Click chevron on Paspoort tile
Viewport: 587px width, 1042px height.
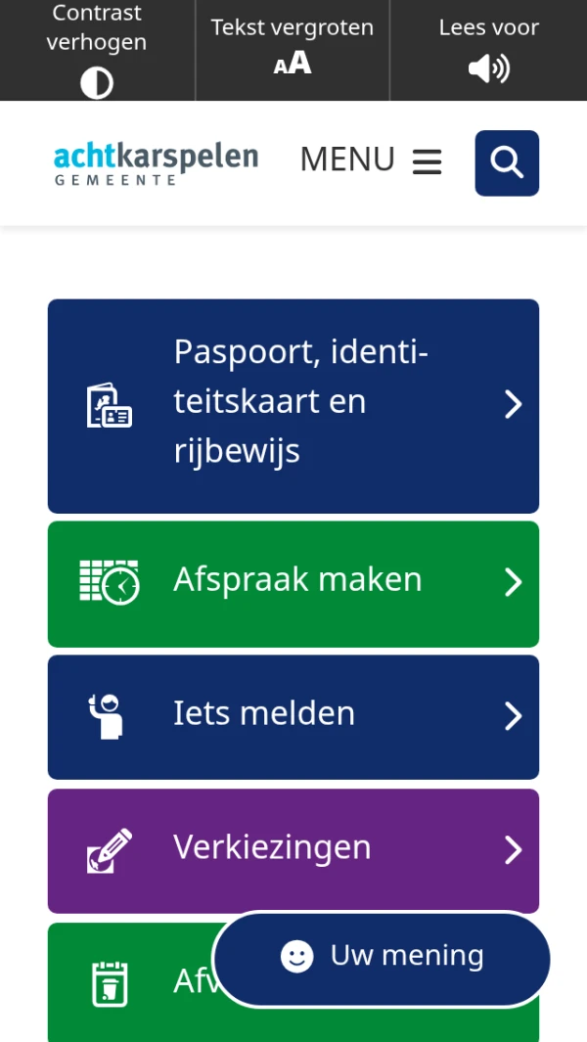point(513,404)
